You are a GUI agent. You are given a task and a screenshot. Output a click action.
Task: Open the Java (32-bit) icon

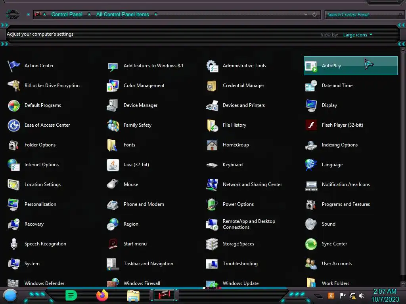(113, 165)
